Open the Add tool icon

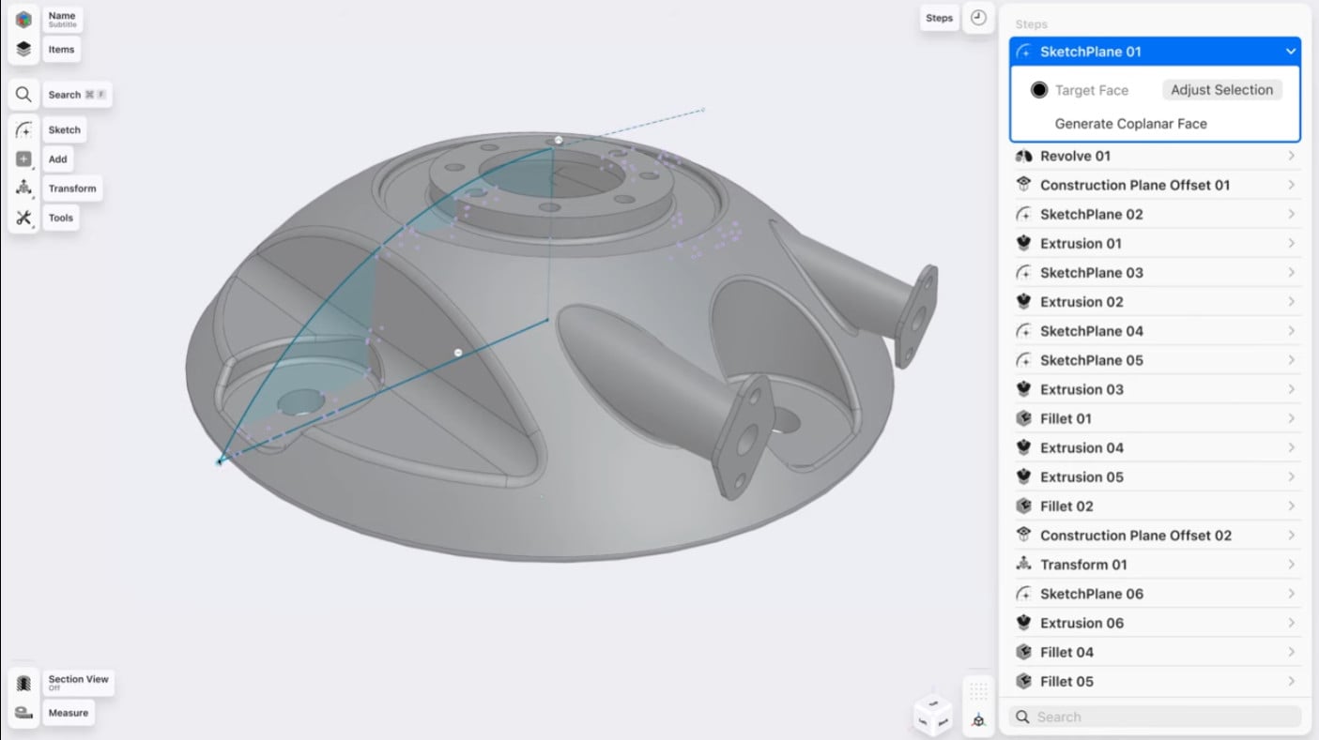pos(23,159)
